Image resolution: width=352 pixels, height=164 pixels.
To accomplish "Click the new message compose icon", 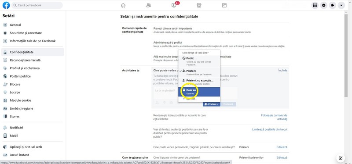I will [341, 158].
